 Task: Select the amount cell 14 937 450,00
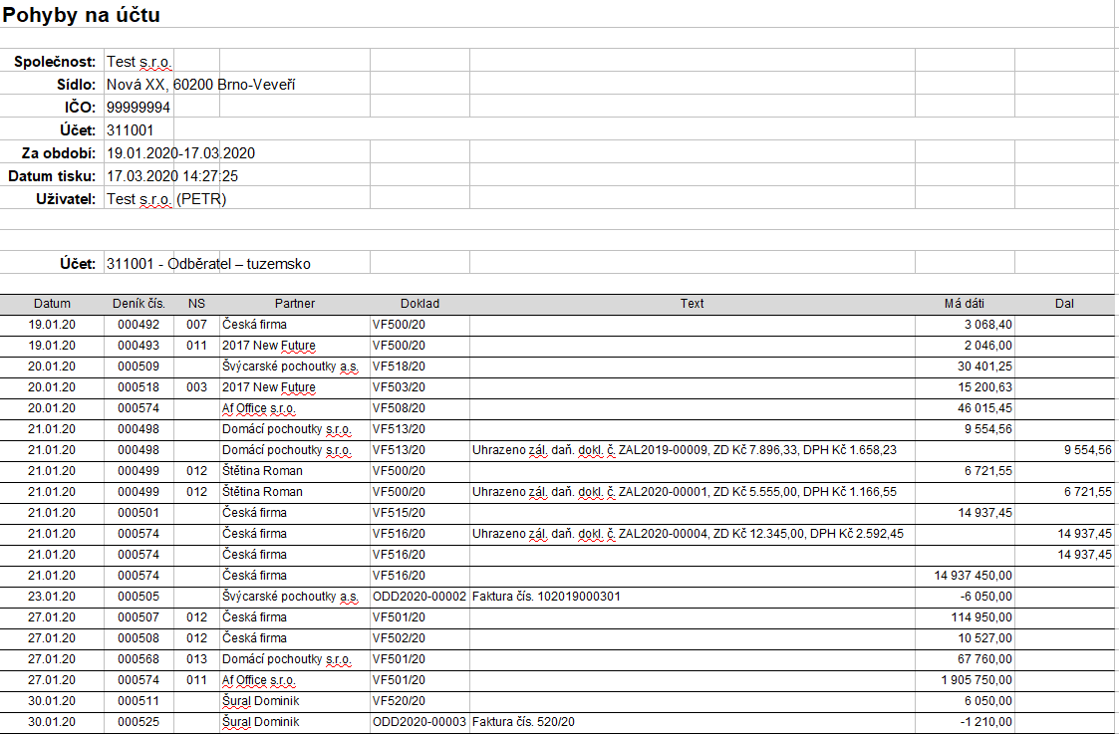point(973,576)
